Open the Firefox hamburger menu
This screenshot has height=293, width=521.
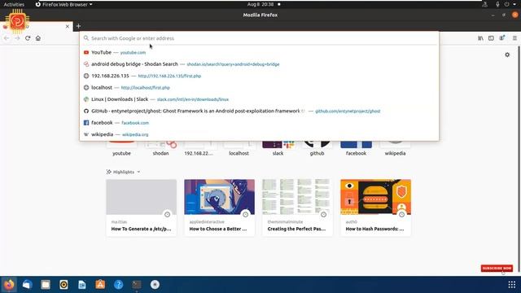(514, 38)
